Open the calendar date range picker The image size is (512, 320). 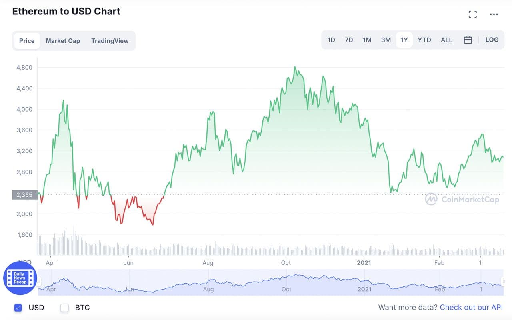[x=468, y=40]
